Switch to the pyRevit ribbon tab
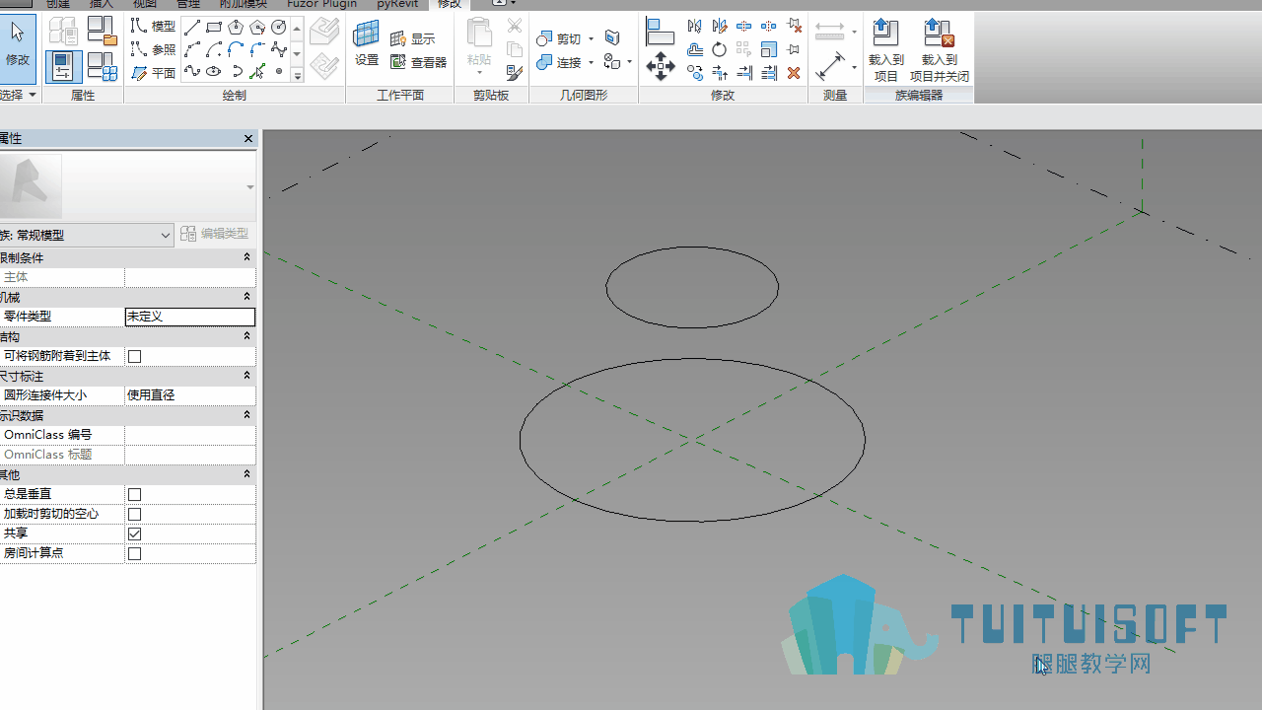 tap(397, 4)
